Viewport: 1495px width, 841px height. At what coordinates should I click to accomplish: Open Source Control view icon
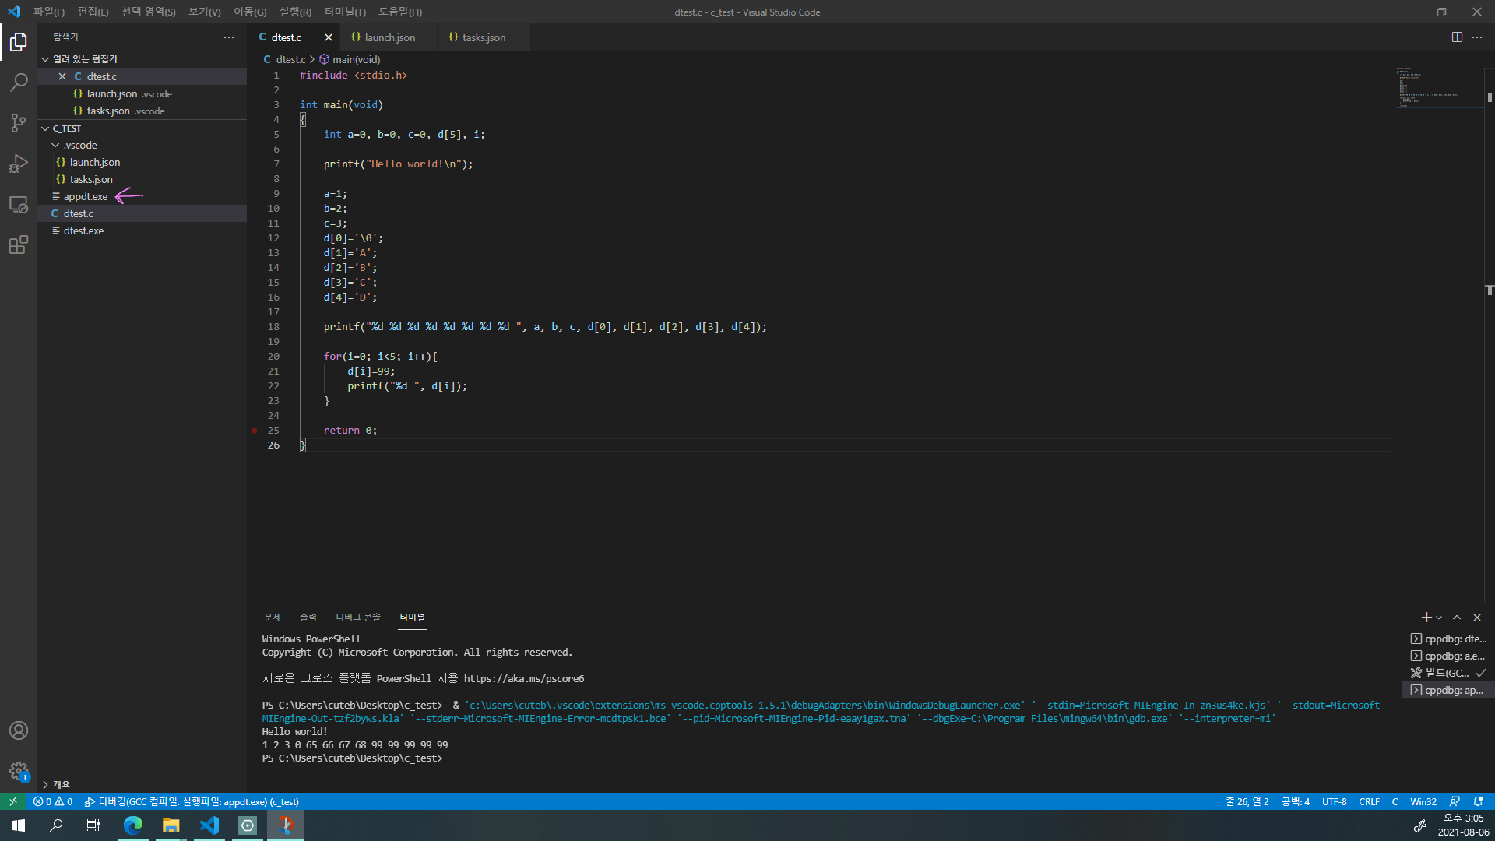tap(19, 122)
